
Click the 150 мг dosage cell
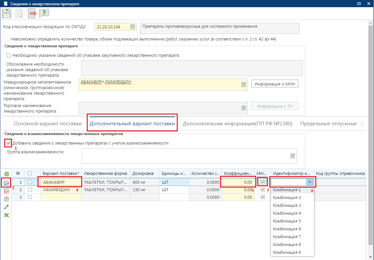point(145,190)
